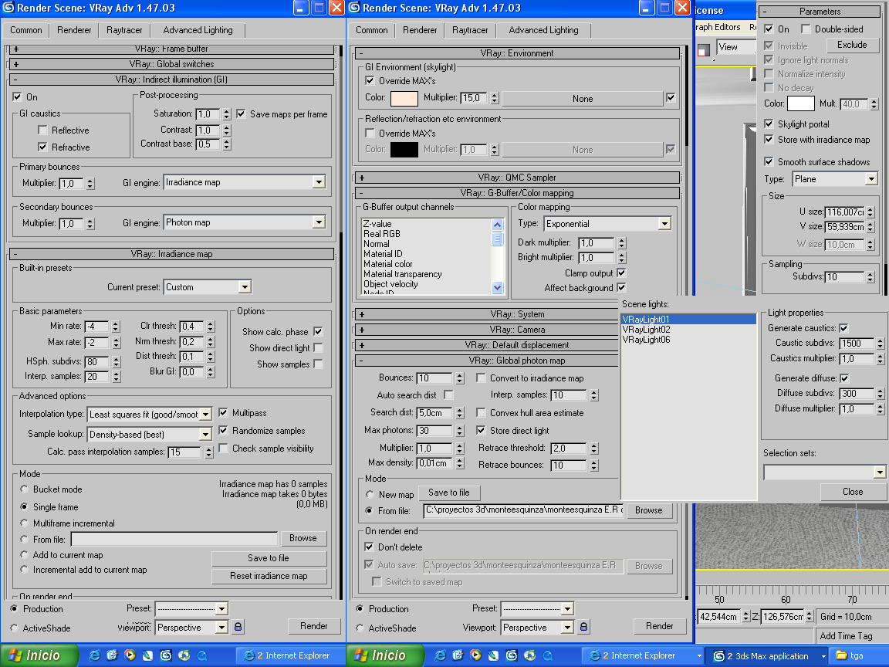
Task: Select Material ID in G-Buffer output channels
Action: point(384,254)
